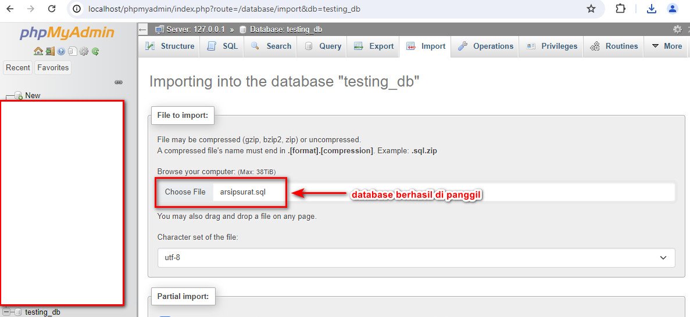Image resolution: width=690 pixels, height=317 pixels.
Task: Show Recent tables list
Action: pos(18,68)
